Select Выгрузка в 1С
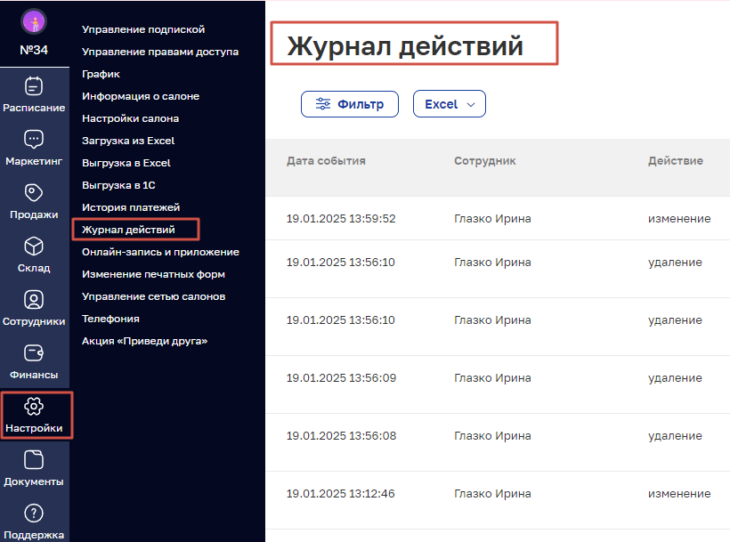The width and height of the screenshot is (730, 542). coord(118,185)
